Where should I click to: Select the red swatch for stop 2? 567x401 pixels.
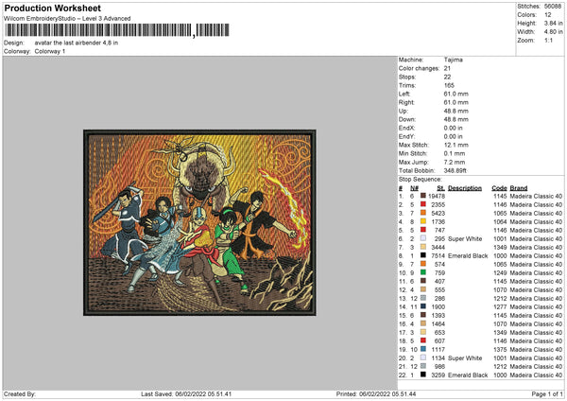(423, 204)
